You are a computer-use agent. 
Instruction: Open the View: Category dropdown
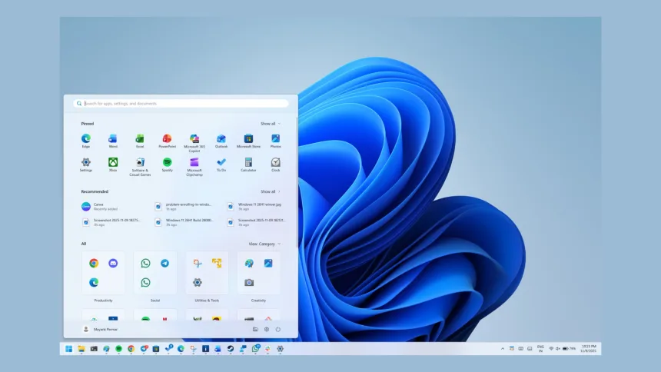264,244
